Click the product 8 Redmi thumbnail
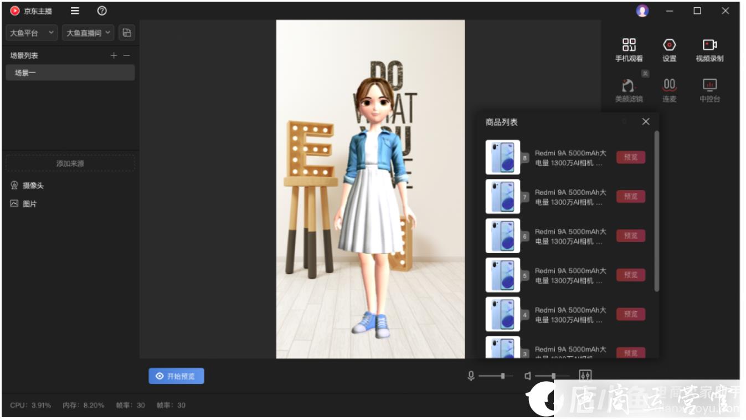This screenshot has width=746, height=420. tap(503, 157)
